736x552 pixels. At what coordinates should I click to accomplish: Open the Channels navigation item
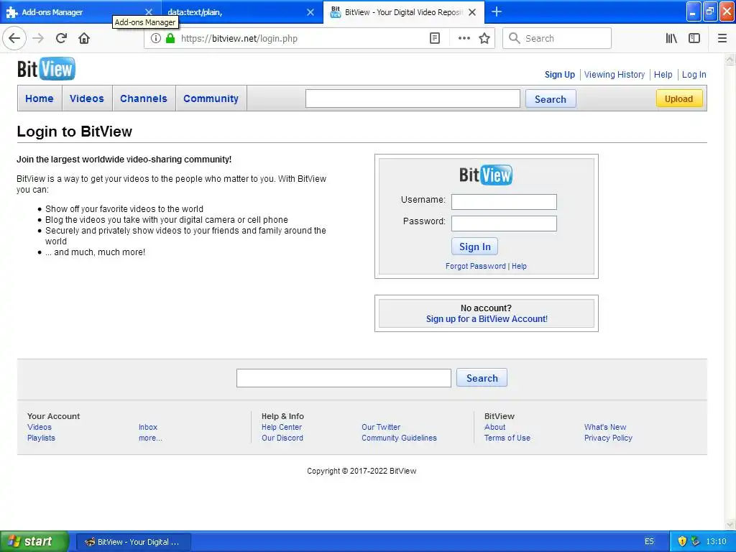(x=144, y=98)
